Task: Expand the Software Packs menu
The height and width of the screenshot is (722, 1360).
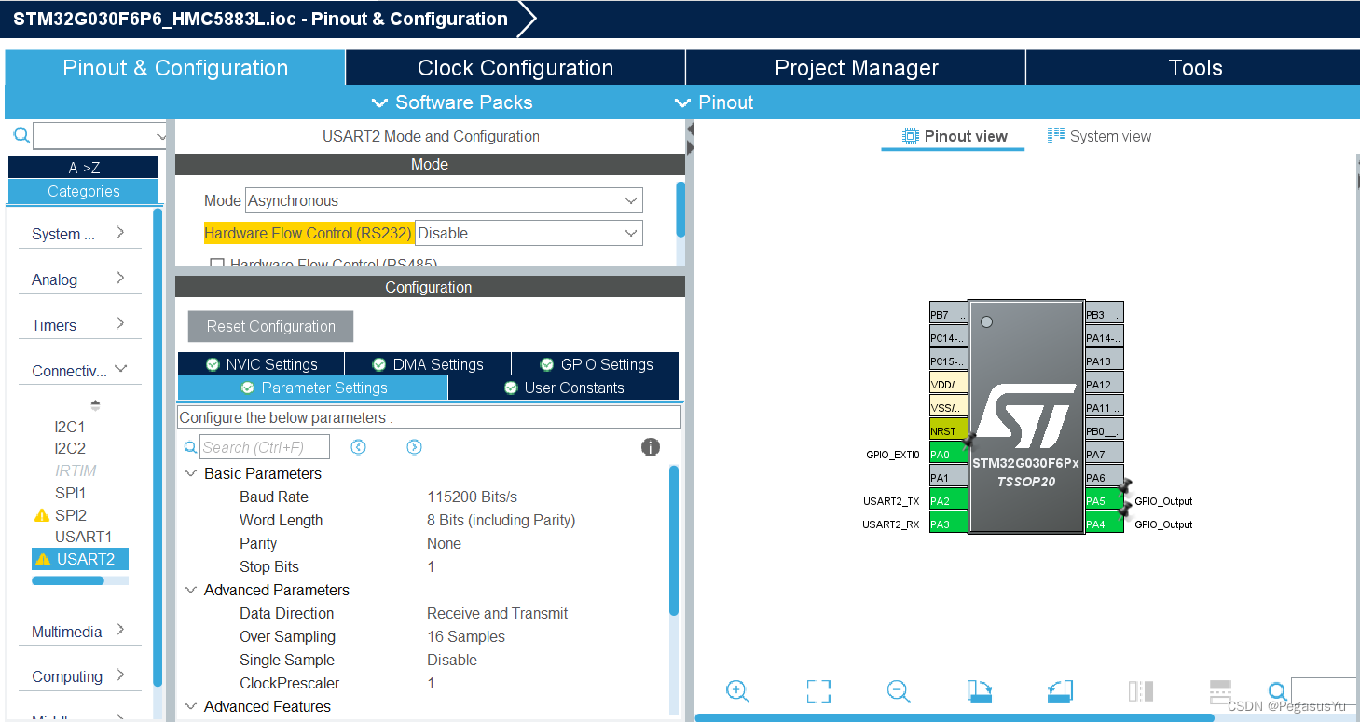Action: [x=452, y=102]
